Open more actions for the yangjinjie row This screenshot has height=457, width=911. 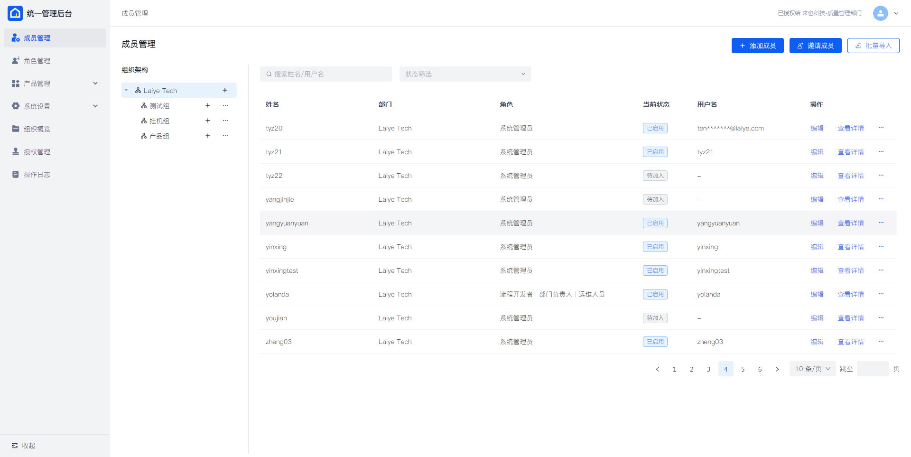(881, 199)
